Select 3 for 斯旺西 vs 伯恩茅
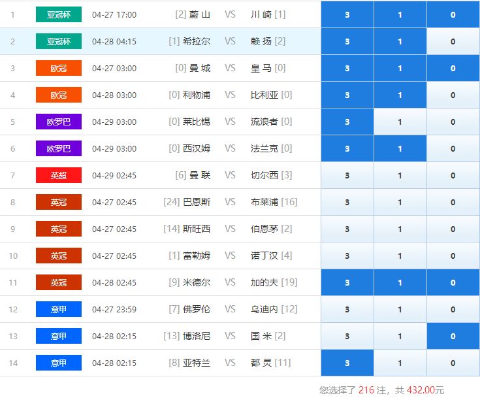 pyautogui.click(x=347, y=229)
